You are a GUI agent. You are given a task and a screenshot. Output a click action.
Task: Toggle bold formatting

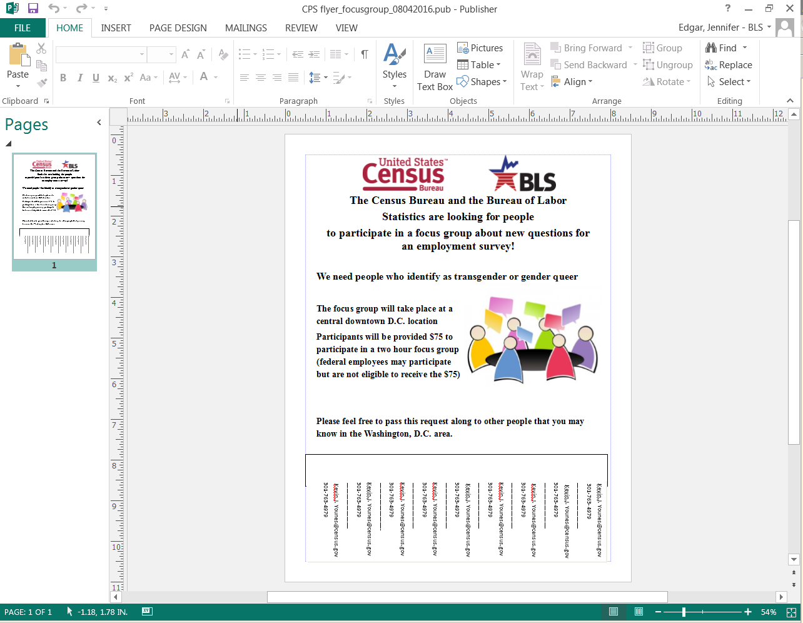(x=63, y=78)
